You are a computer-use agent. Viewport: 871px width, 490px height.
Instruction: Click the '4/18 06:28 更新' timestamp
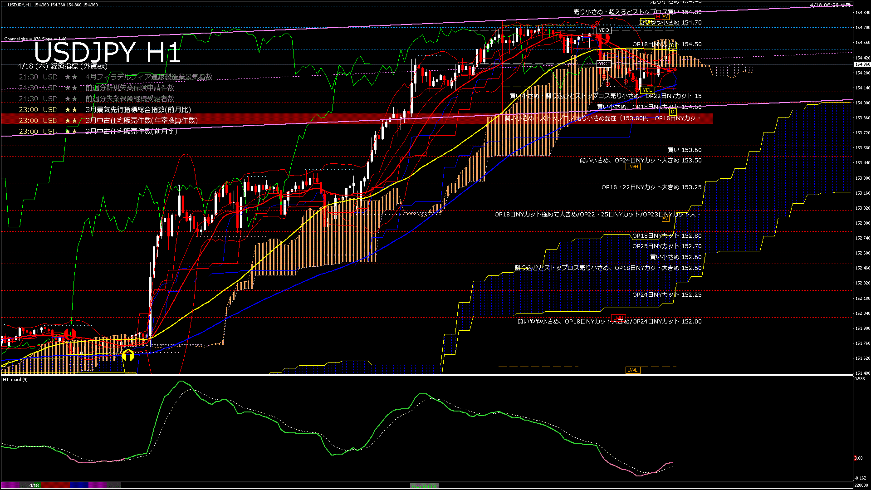830,5
